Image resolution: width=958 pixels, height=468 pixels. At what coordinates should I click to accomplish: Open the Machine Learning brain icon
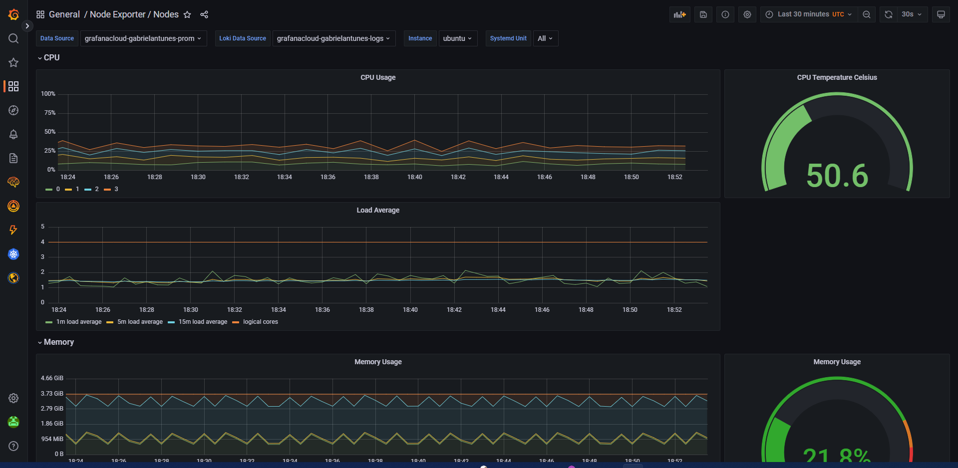point(13,182)
